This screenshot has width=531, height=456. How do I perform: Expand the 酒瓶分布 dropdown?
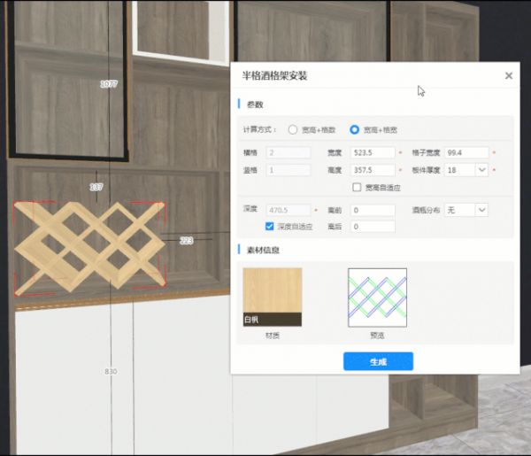pyautogui.click(x=481, y=210)
